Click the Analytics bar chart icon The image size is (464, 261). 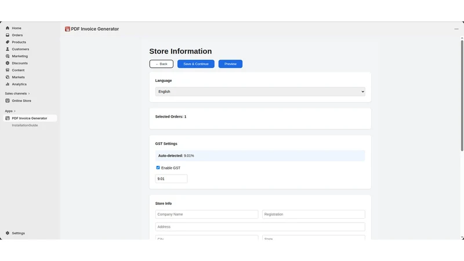click(8, 84)
